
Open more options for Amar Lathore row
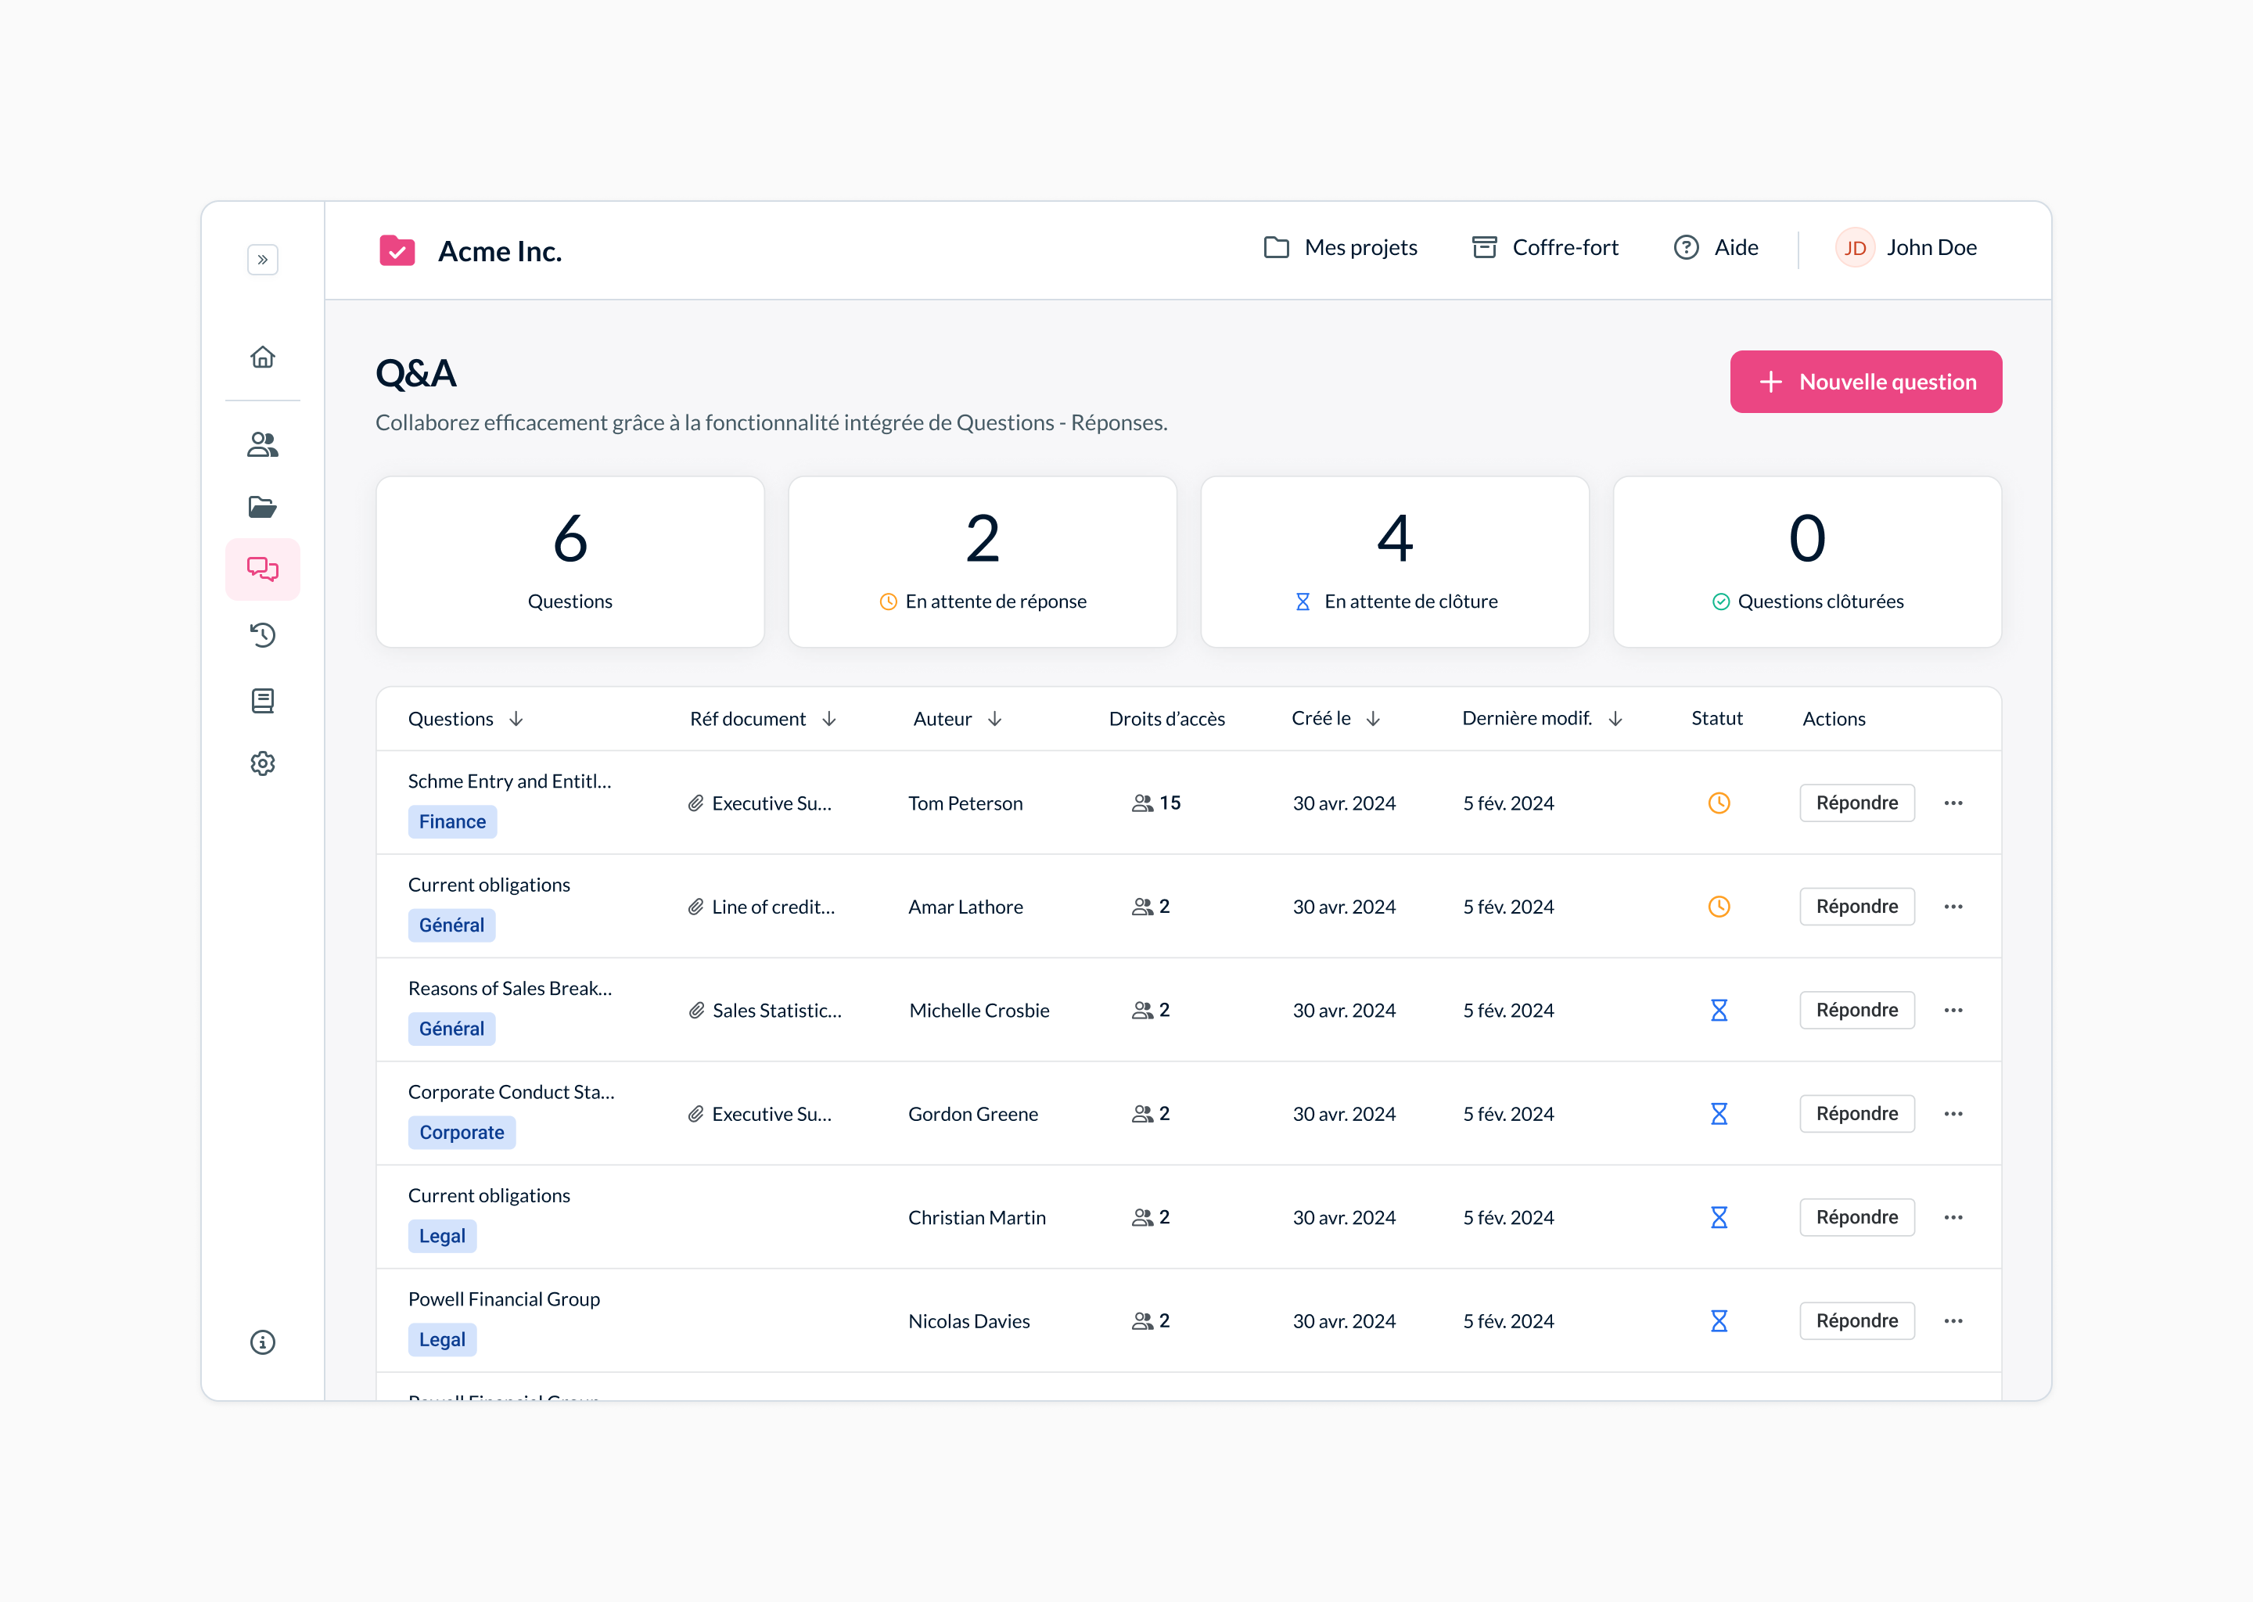1953,907
